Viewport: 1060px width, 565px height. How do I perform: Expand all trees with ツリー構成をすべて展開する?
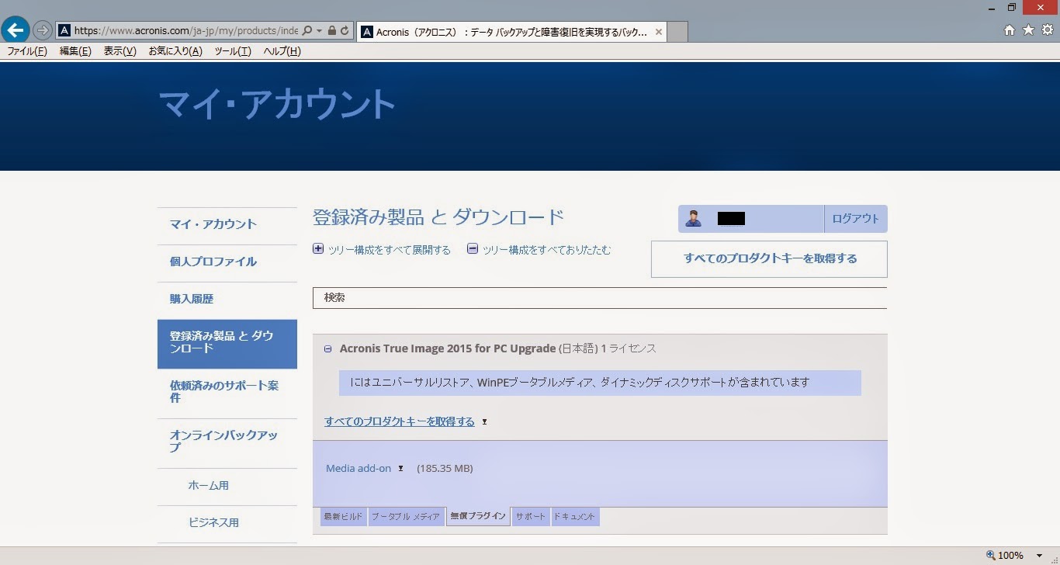tap(382, 250)
